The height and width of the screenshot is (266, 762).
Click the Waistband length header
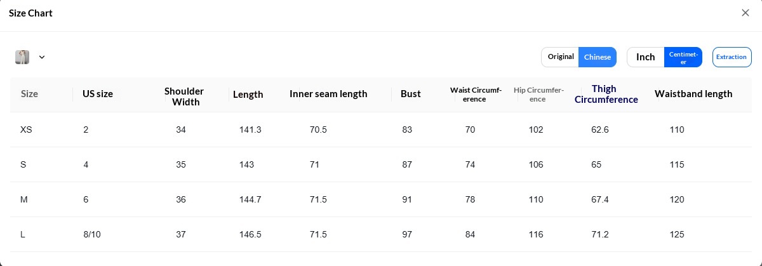(693, 94)
